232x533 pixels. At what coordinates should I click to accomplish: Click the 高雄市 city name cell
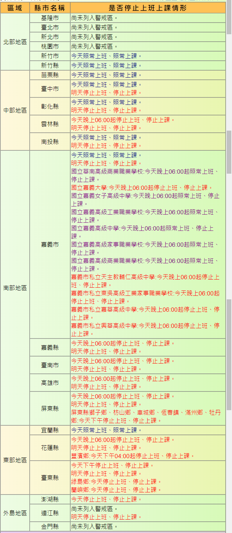tap(50, 383)
